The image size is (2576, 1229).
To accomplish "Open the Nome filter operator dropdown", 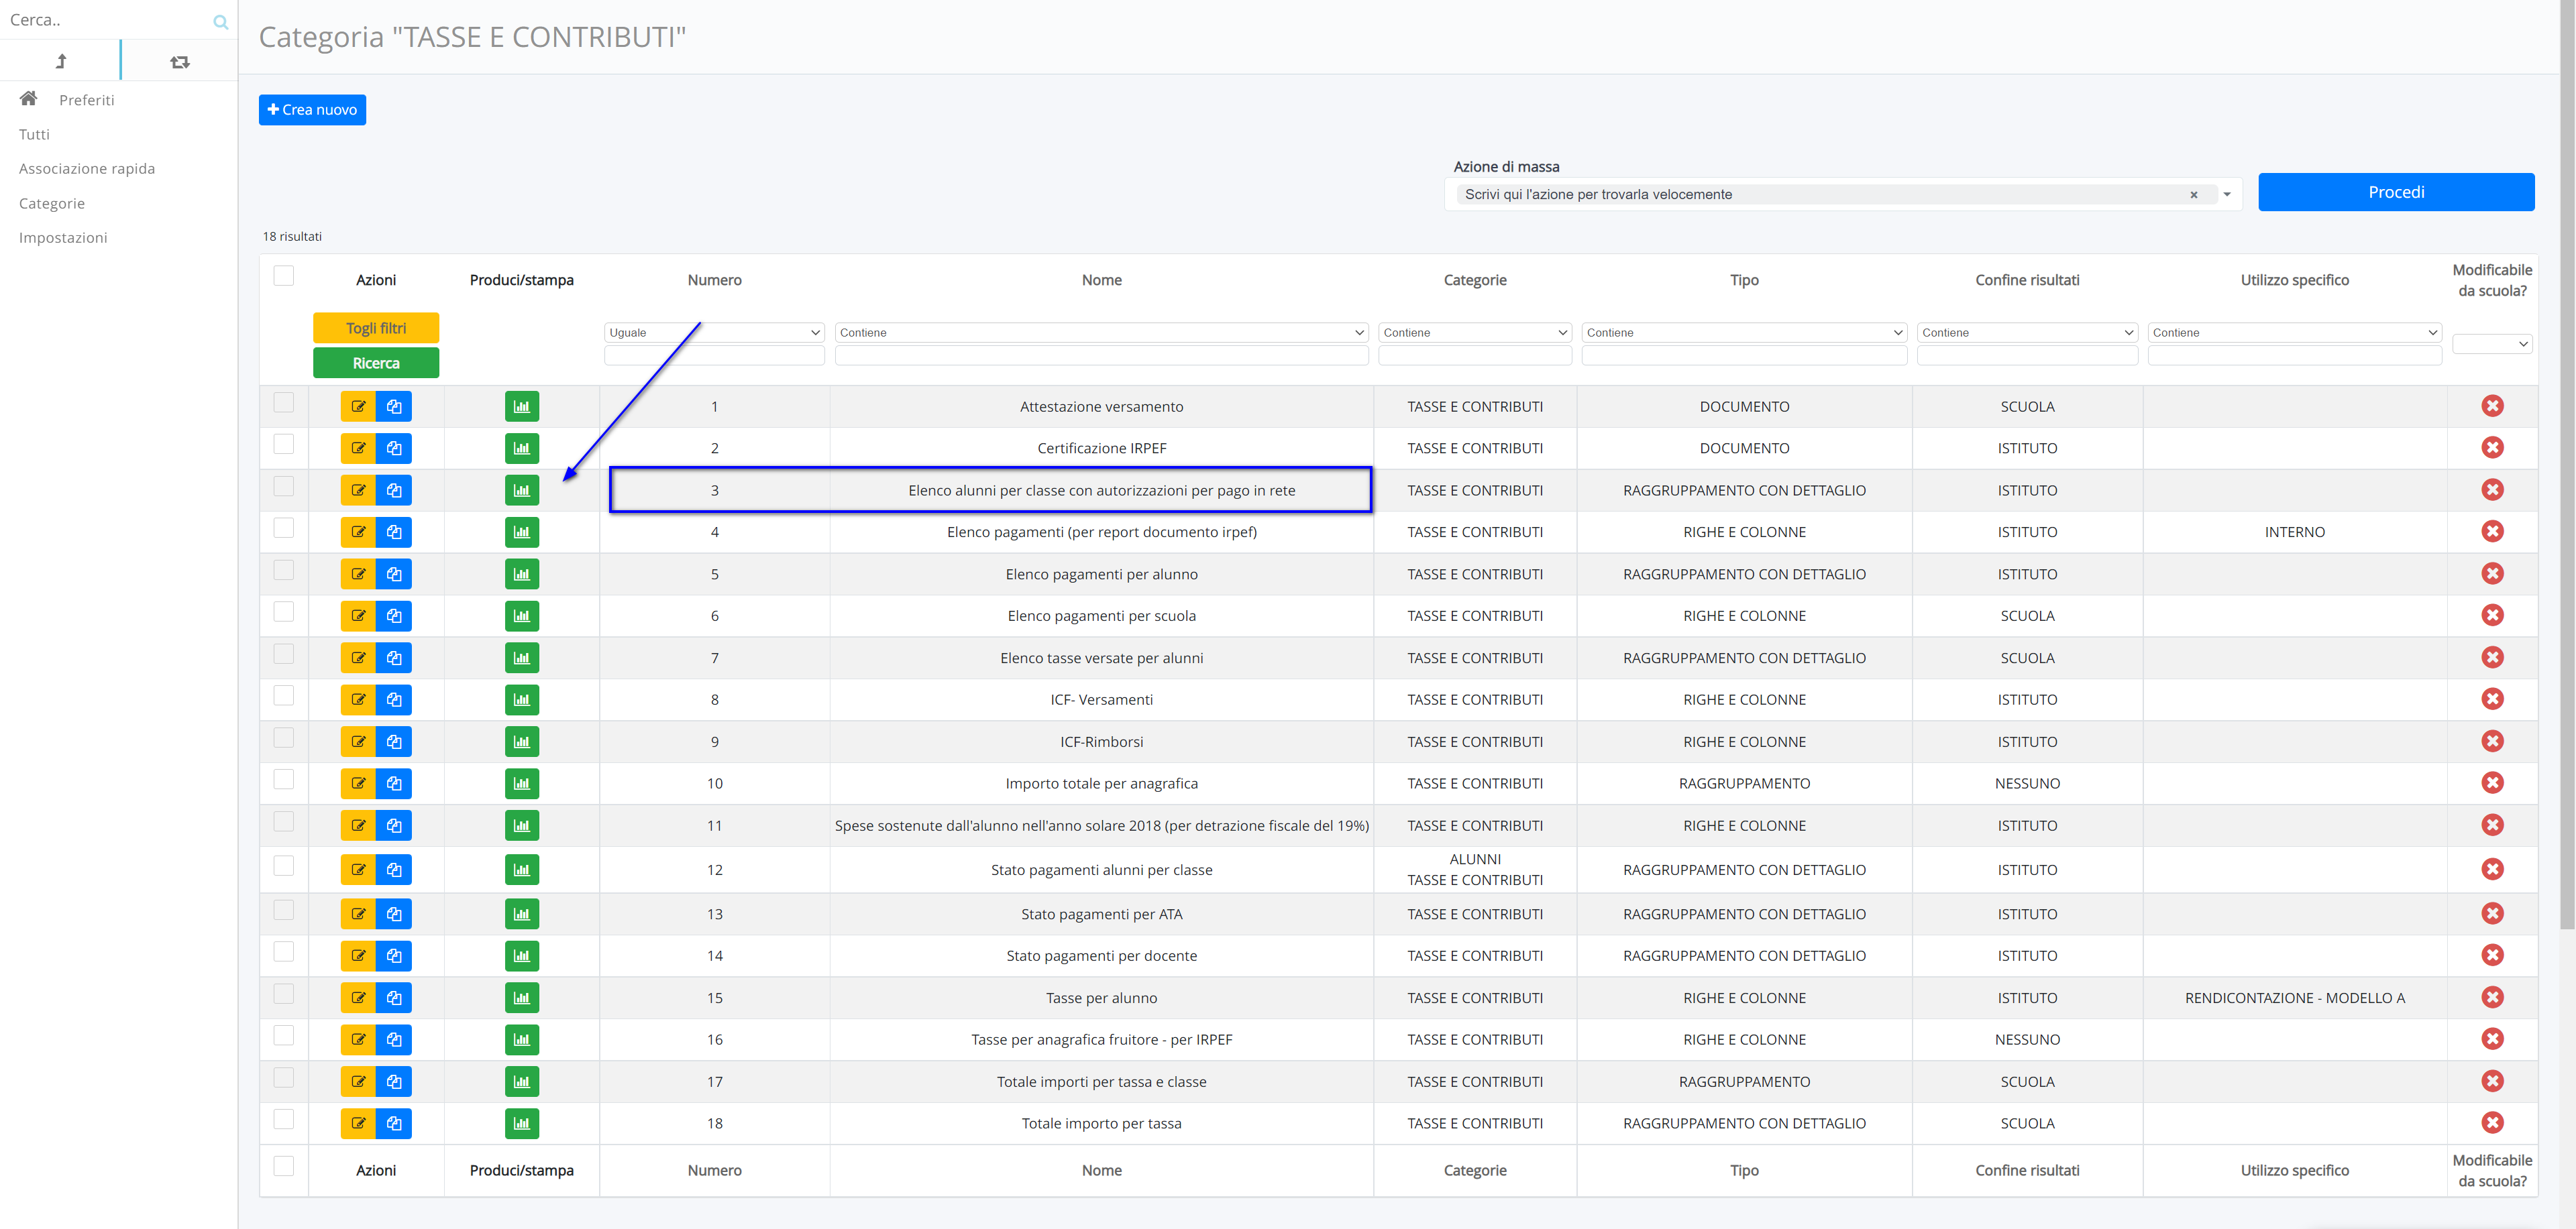I will pyautogui.click(x=1101, y=333).
